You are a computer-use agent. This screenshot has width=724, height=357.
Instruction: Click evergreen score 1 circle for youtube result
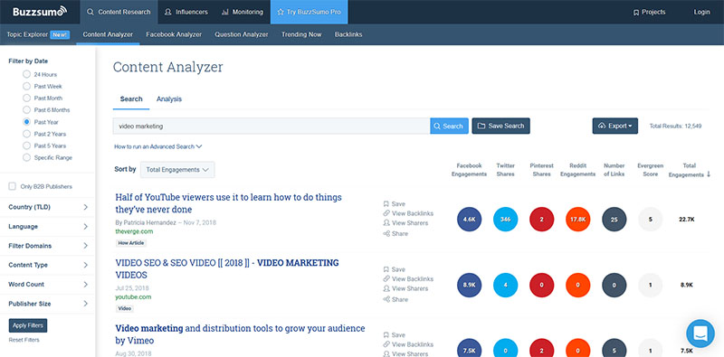point(650,285)
